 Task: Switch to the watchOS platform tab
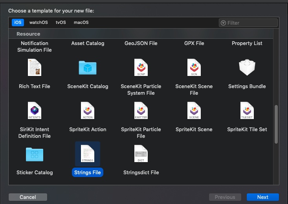tap(39, 22)
